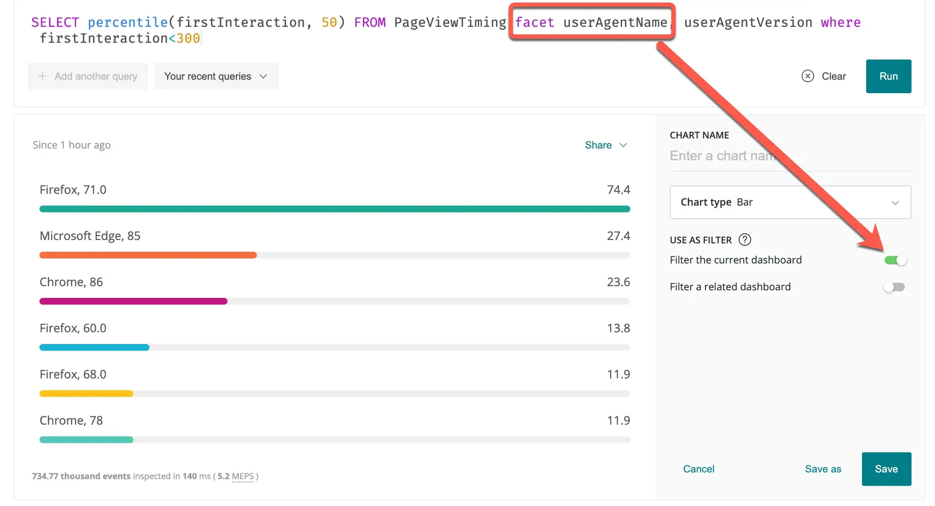Enable Filter a related dashboard toggle
Image resolution: width=935 pixels, height=506 pixels.
click(895, 287)
